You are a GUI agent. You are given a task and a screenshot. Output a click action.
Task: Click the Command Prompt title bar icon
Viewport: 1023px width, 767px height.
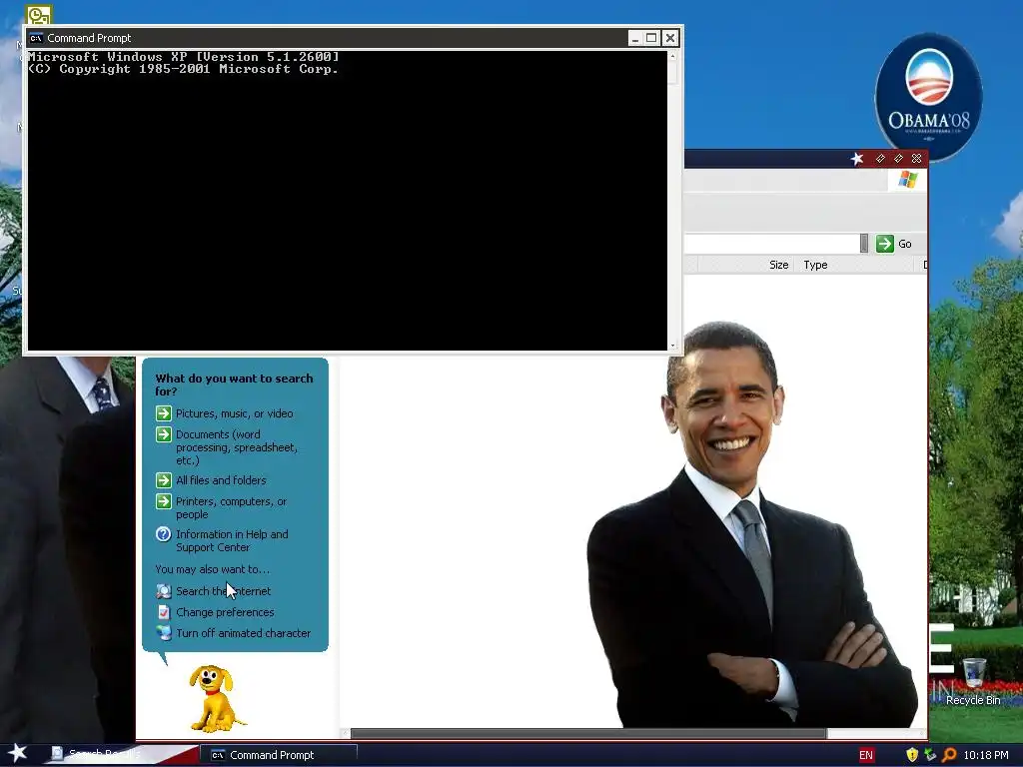36,38
